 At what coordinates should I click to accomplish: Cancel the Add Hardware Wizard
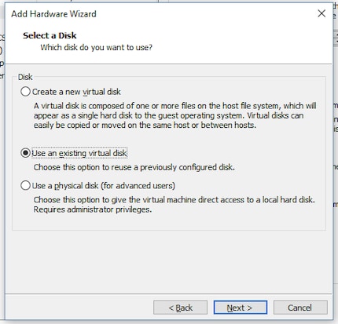(x=300, y=308)
